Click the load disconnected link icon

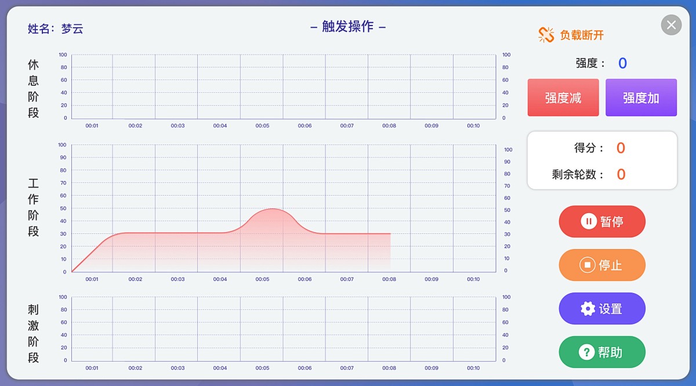[546, 35]
